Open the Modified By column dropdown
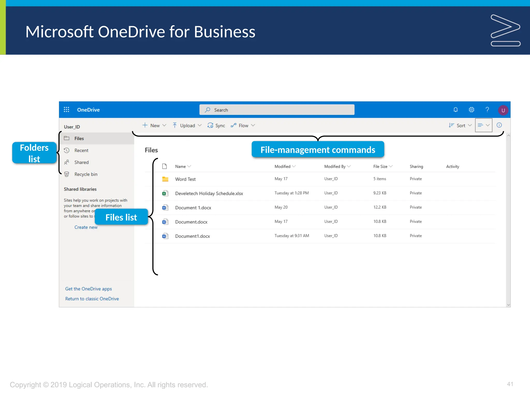Screen dimensions: 530x397 [349, 166]
